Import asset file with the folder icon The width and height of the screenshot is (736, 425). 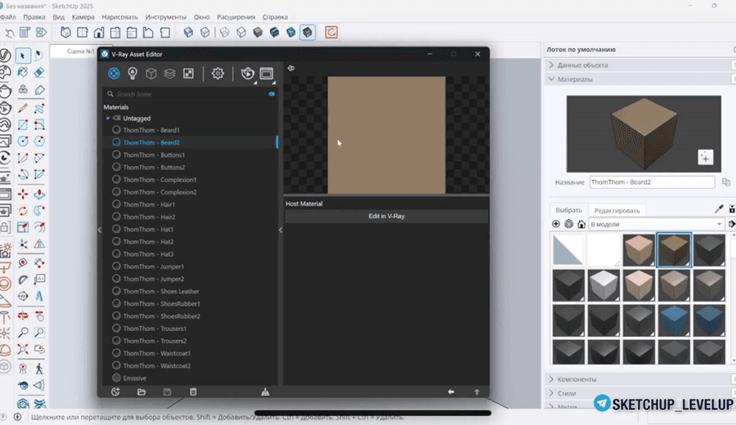point(141,391)
